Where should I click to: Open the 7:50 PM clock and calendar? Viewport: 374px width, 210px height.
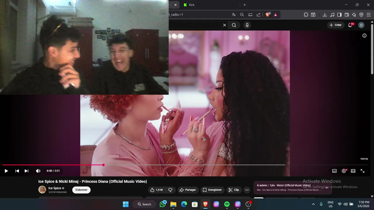pyautogui.click(x=364, y=204)
